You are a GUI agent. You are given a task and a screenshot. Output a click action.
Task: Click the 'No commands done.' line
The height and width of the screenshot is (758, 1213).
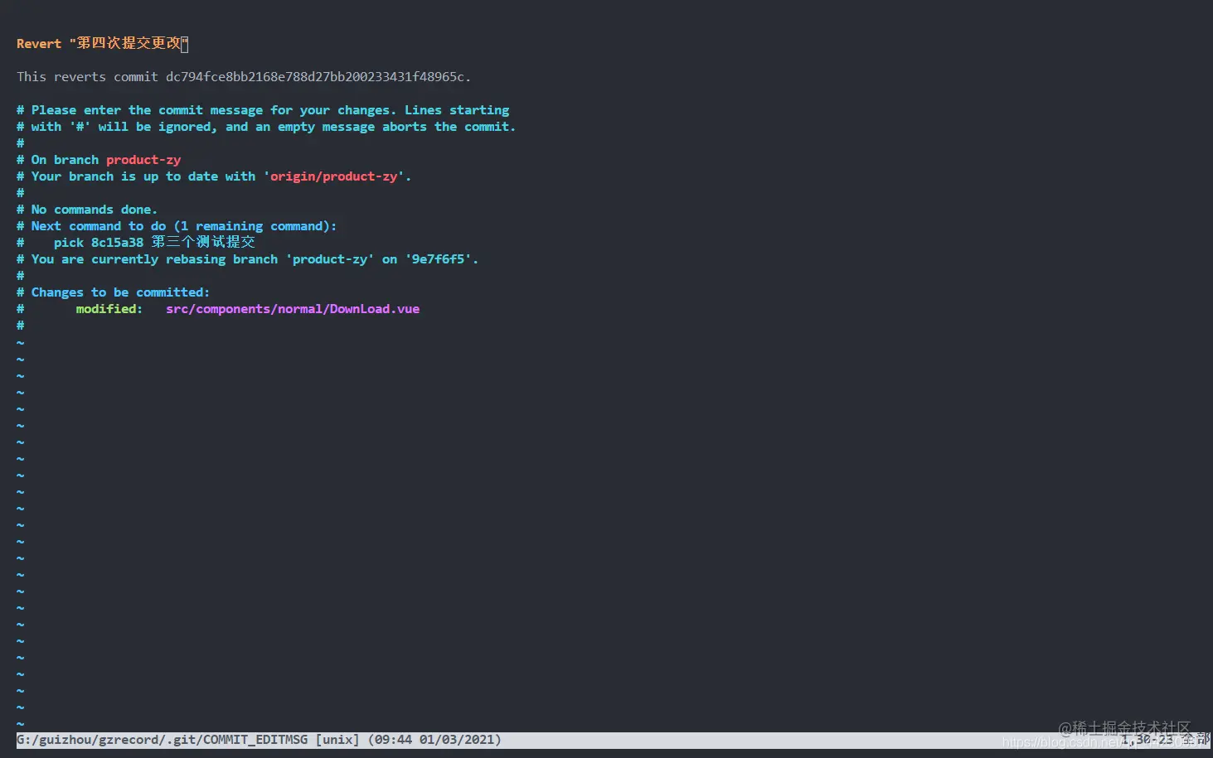point(87,210)
